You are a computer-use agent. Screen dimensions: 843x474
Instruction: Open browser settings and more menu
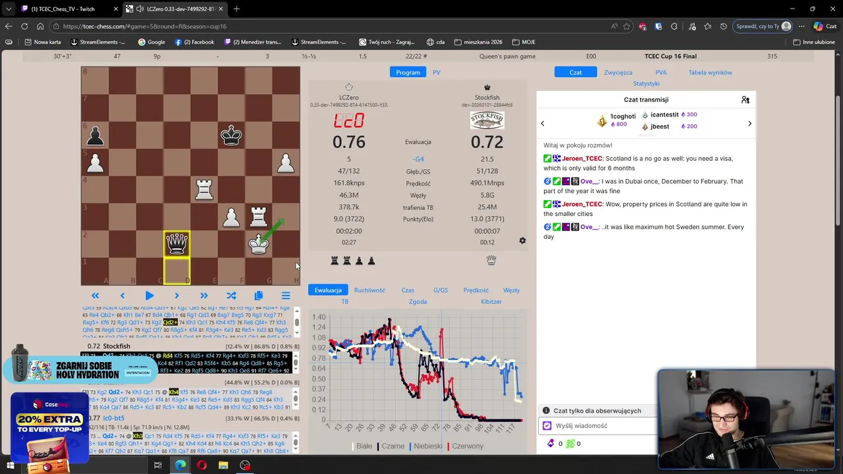tap(802, 26)
